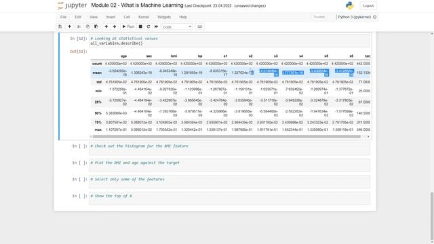Click the left arrow of table scrollbar

point(91,137)
